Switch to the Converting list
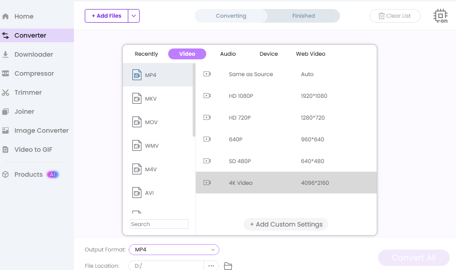Image resolution: width=456 pixels, height=270 pixels. (x=231, y=16)
